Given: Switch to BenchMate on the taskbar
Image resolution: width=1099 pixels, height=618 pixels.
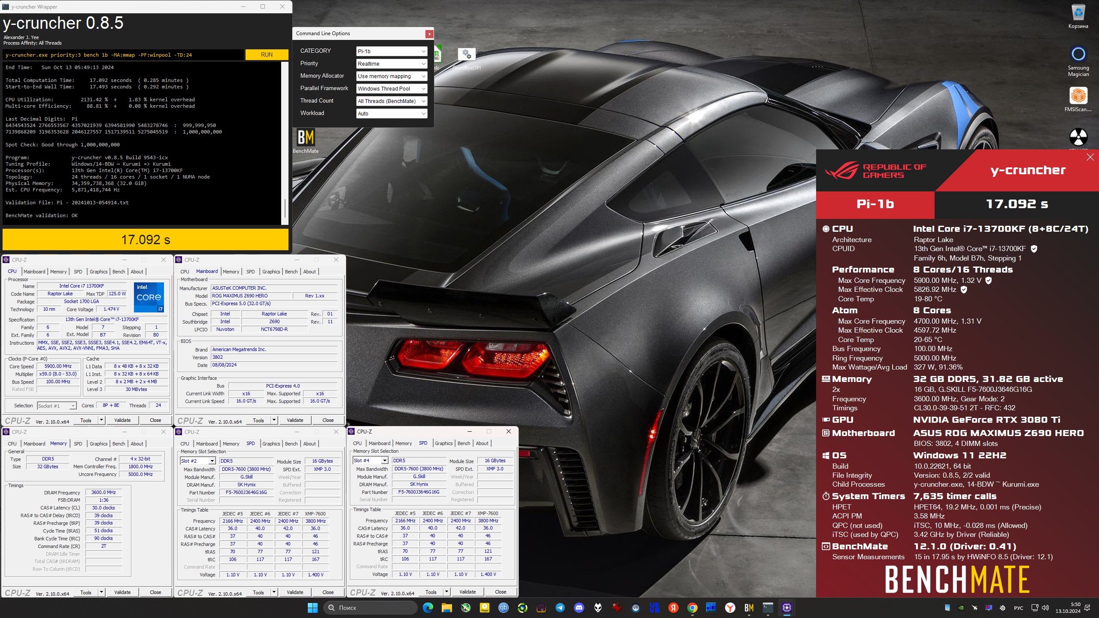Looking at the screenshot, I should (x=749, y=607).
